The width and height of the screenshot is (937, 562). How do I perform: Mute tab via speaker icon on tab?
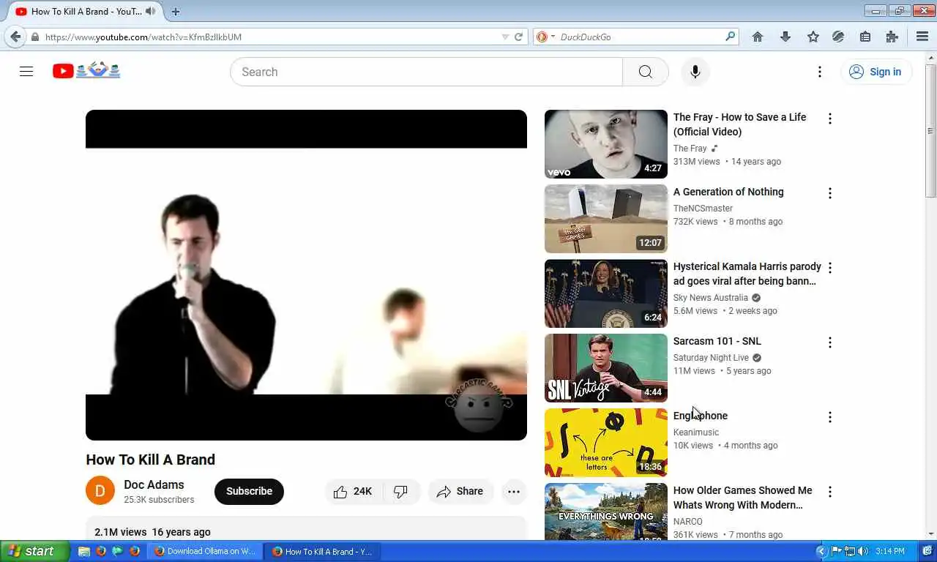point(151,11)
